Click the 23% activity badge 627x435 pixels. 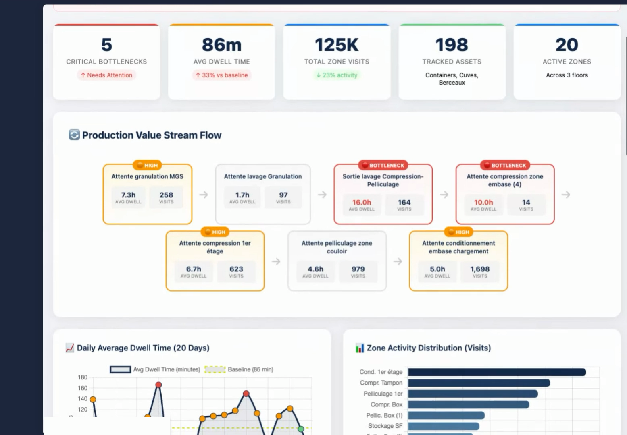click(337, 75)
